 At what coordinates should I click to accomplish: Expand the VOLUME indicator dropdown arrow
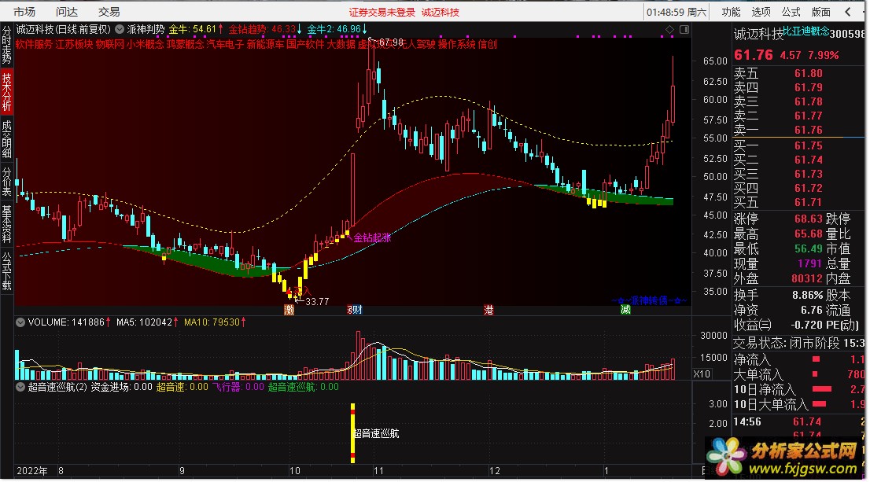pyautogui.click(x=20, y=322)
